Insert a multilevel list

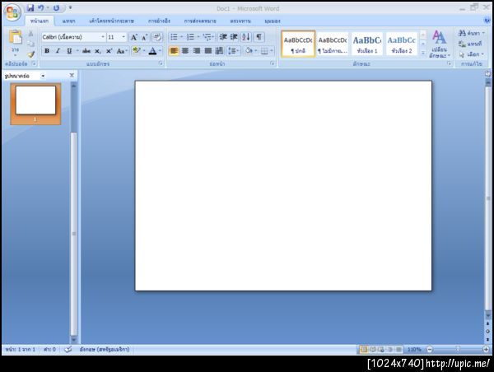[207, 37]
